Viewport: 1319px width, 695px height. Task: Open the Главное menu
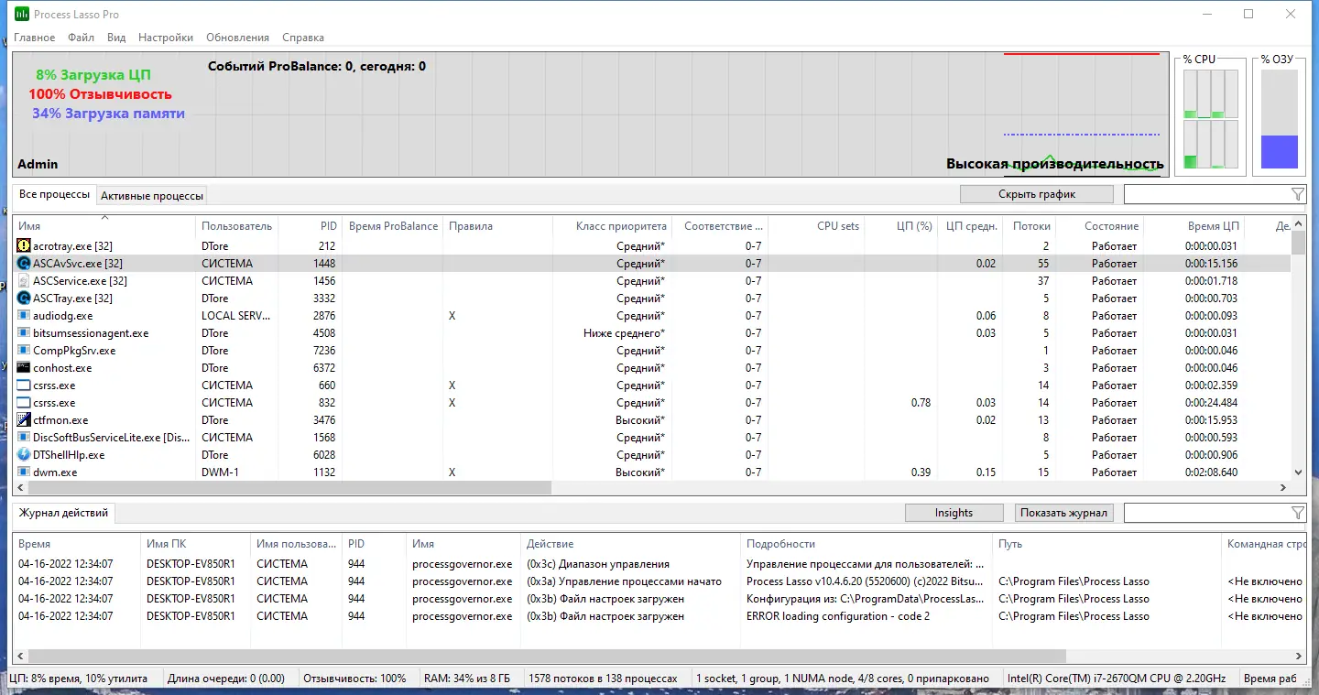pos(35,38)
